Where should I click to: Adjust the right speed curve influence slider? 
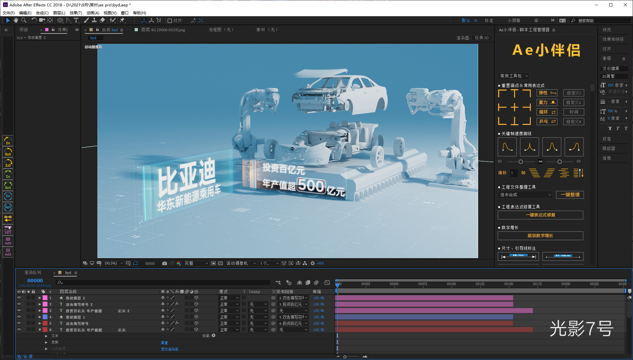pyautogui.click(x=559, y=162)
